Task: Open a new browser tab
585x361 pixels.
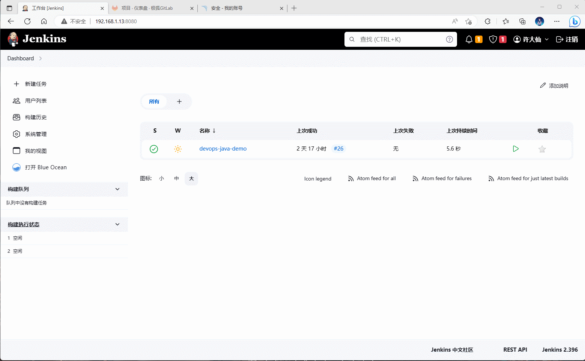Action: [x=294, y=8]
